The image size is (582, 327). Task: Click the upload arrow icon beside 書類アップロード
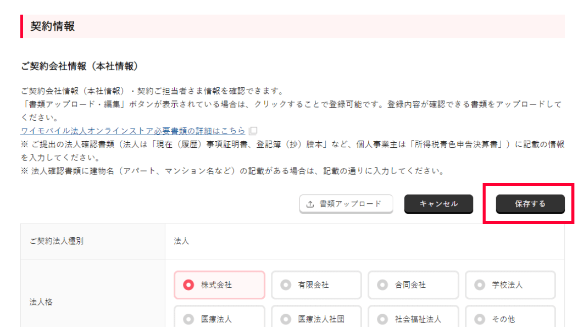[x=310, y=204]
